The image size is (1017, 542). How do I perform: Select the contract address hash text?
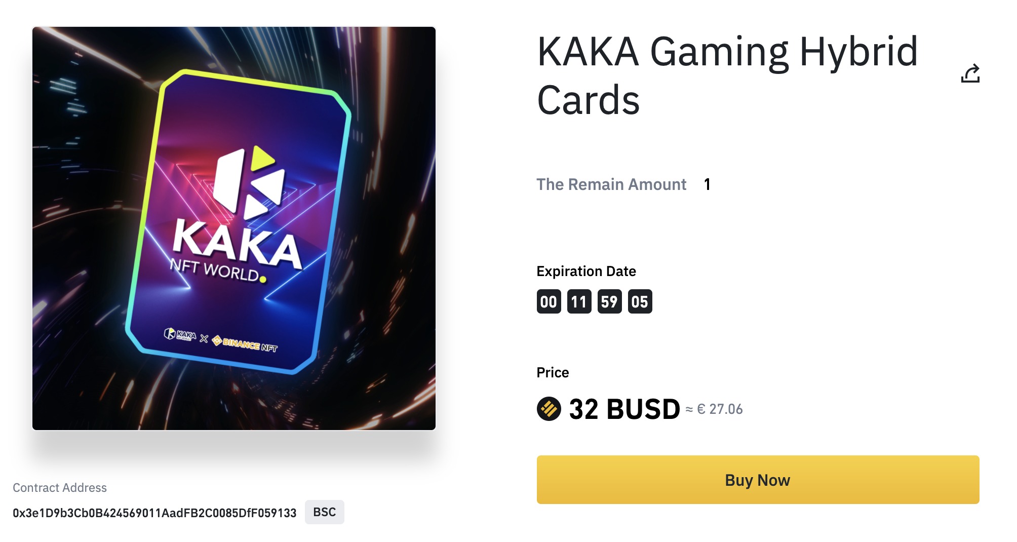pyautogui.click(x=154, y=513)
